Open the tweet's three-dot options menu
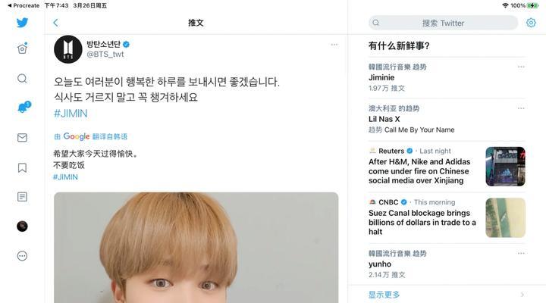This screenshot has height=303, width=546. point(334,45)
